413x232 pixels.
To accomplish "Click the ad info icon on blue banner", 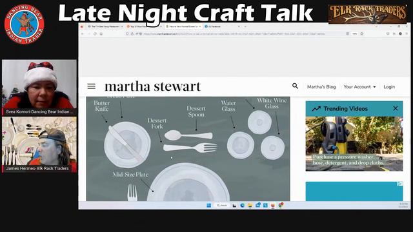I will coord(400,184).
